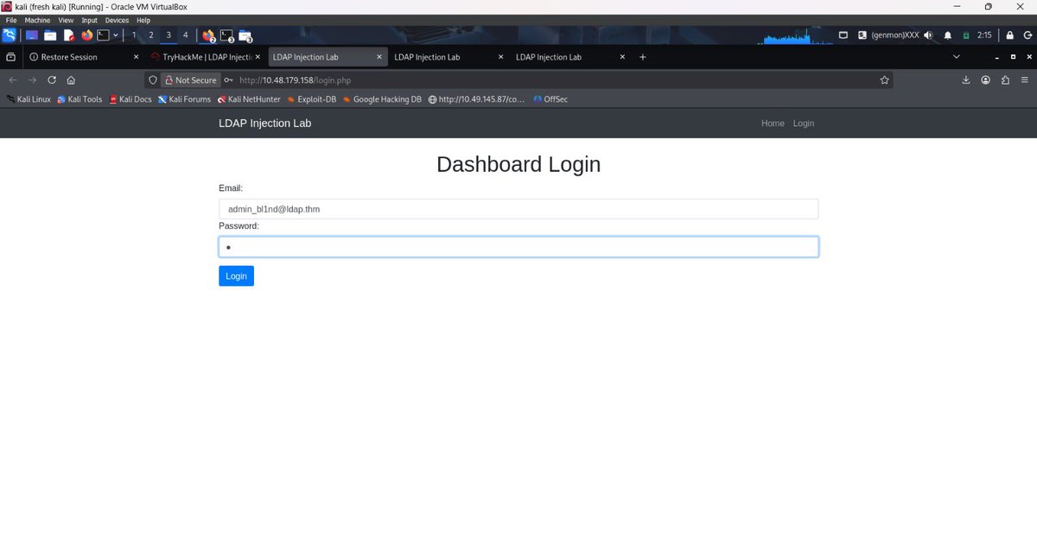Reload the current page

52,79
